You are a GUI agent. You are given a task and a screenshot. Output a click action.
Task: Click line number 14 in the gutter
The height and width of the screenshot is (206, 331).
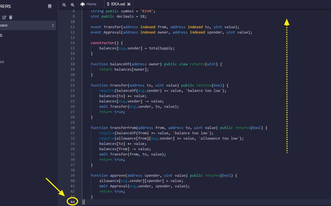pyautogui.click(x=73, y=43)
